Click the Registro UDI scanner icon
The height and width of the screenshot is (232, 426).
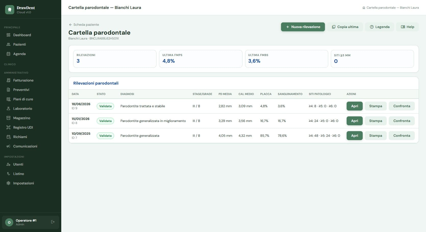pos(8,127)
